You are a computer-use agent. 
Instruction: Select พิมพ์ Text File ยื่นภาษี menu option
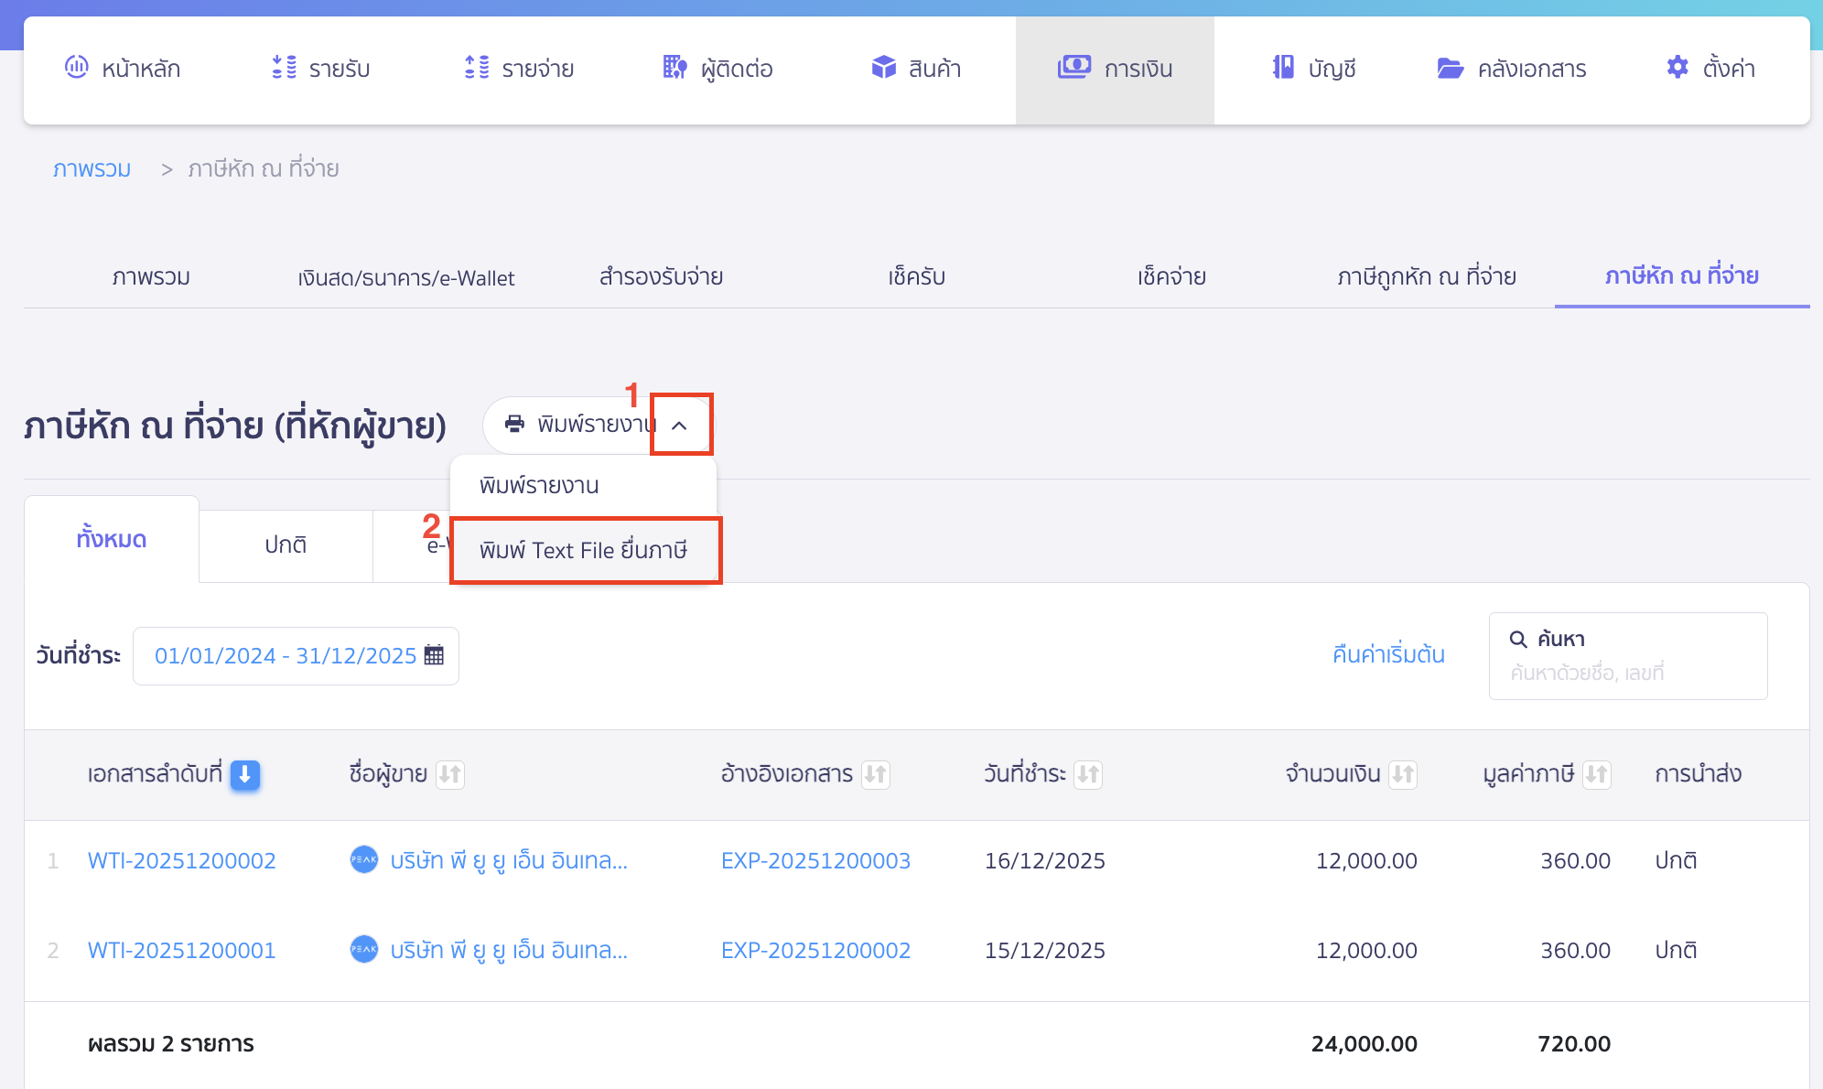pyautogui.click(x=584, y=550)
